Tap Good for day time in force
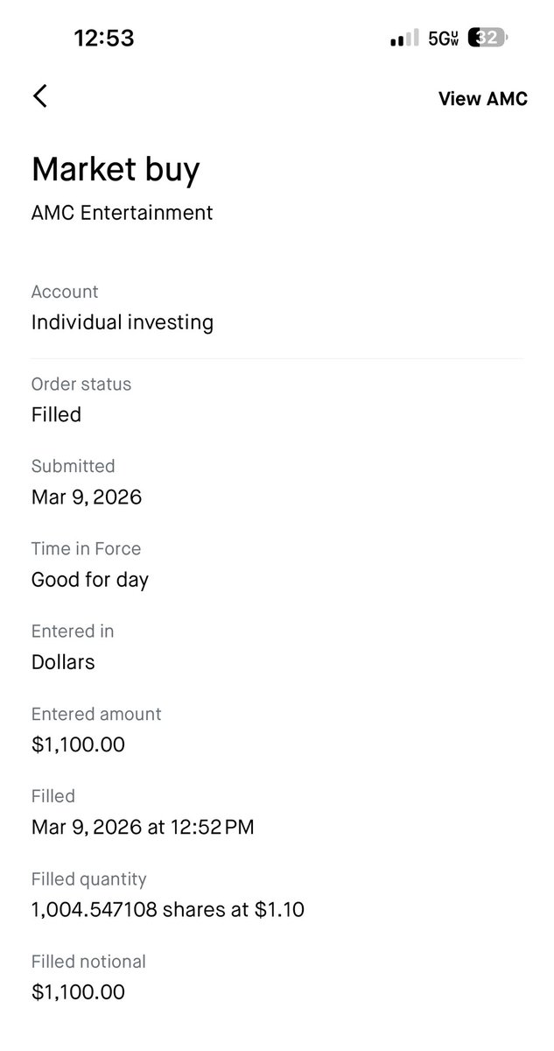Screen dimensions: 554x1051 [89, 580]
